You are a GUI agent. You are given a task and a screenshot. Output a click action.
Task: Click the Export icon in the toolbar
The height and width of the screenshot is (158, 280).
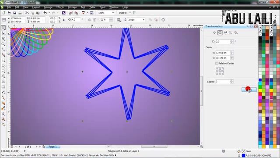pos(76,13)
